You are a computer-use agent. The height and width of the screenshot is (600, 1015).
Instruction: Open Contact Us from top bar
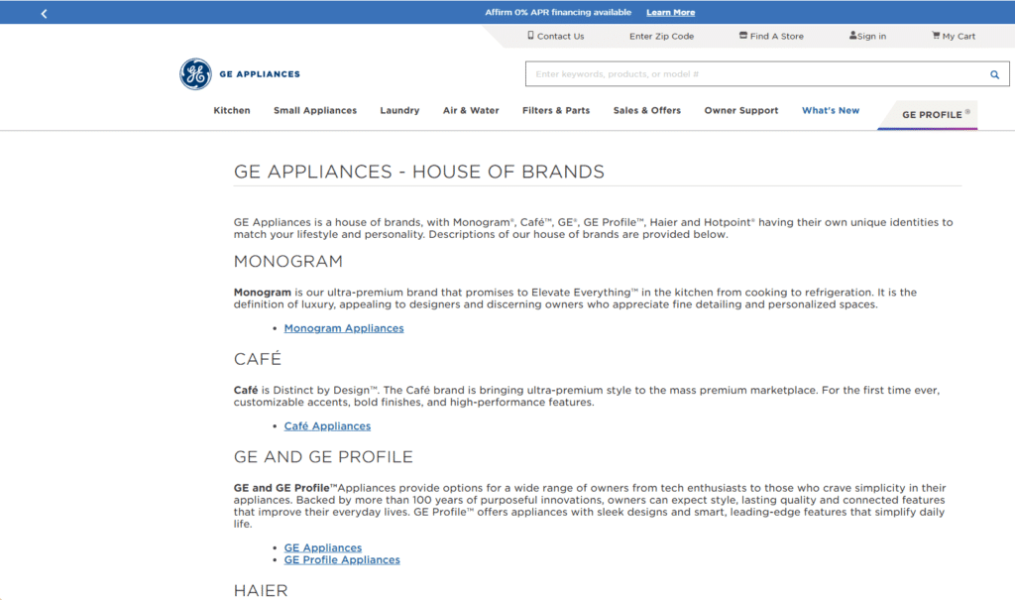(x=555, y=37)
